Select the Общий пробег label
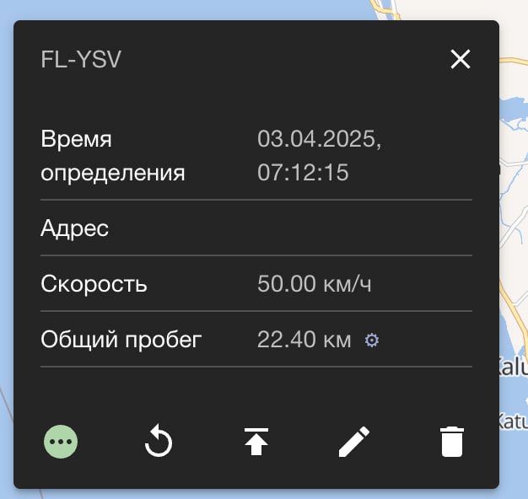The image size is (528, 499). (x=121, y=341)
